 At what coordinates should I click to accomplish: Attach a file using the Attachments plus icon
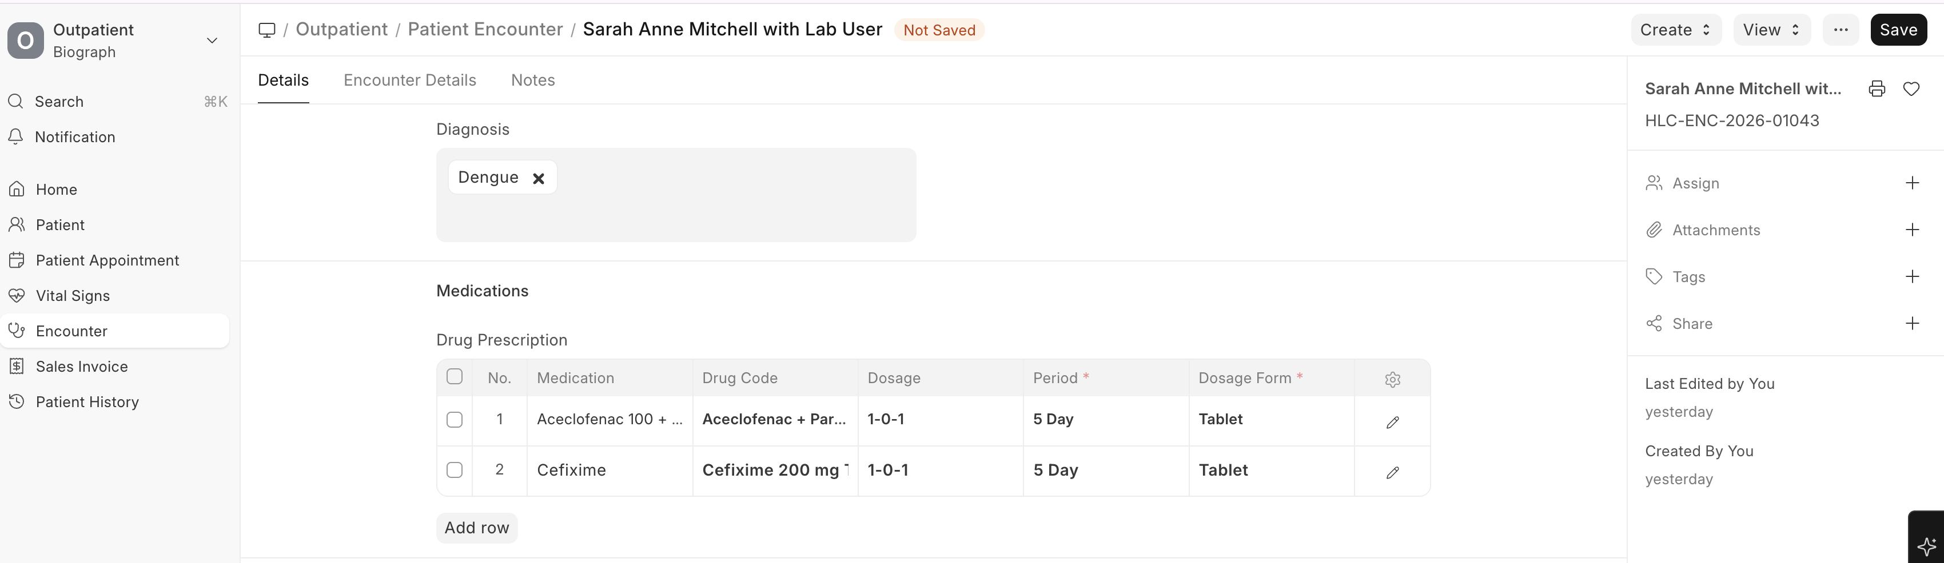(1913, 229)
